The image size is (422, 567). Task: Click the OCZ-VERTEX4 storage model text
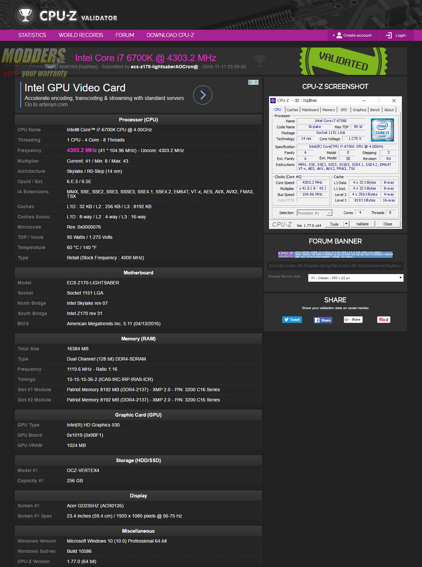coord(83,470)
